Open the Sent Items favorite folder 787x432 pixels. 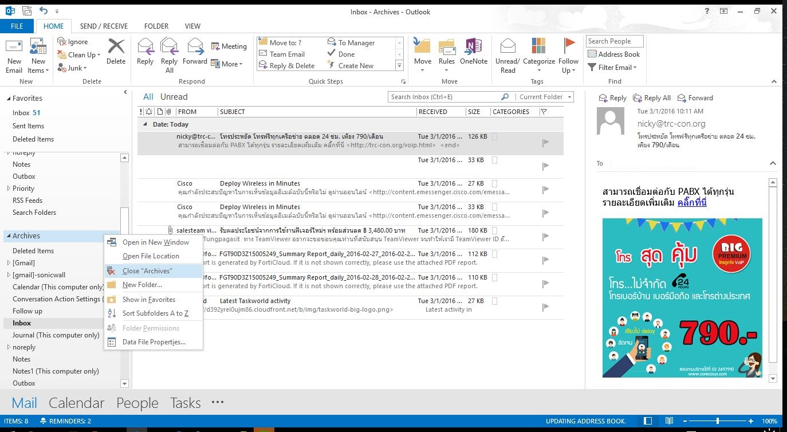click(28, 125)
